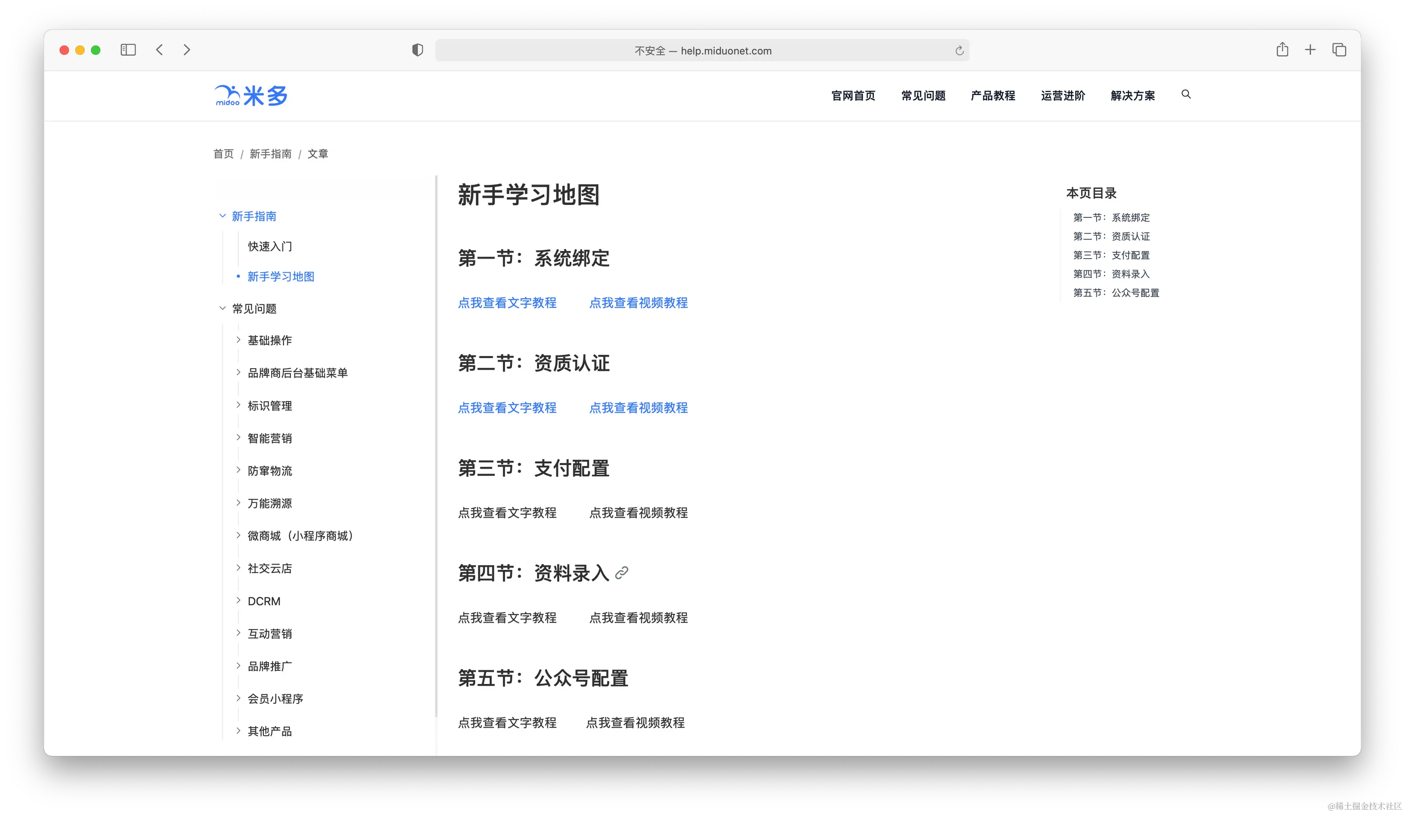The image size is (1405, 814).
Task: Show the tab overview icon
Action: click(1339, 50)
